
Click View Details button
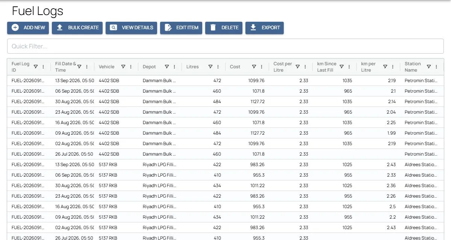coord(131,28)
